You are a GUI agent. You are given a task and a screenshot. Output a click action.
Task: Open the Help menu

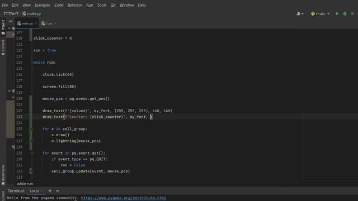click(x=142, y=5)
